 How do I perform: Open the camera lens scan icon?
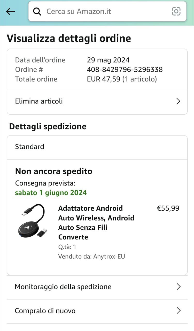pos(176,11)
